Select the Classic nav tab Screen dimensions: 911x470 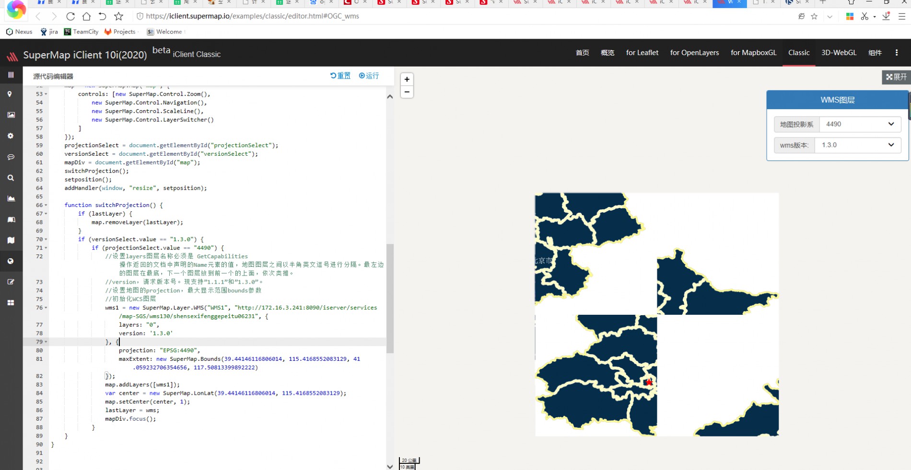click(799, 53)
